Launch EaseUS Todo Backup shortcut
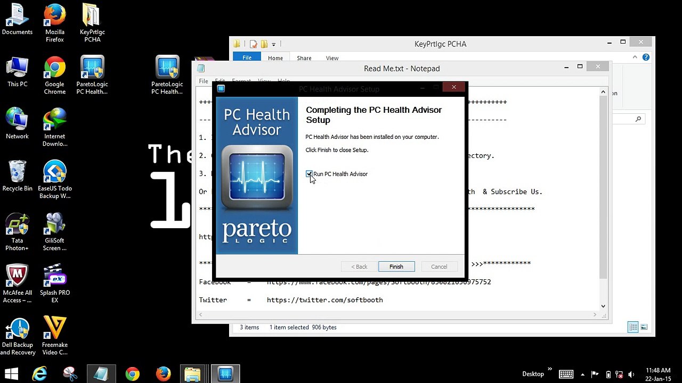The width and height of the screenshot is (682, 383). click(x=54, y=180)
